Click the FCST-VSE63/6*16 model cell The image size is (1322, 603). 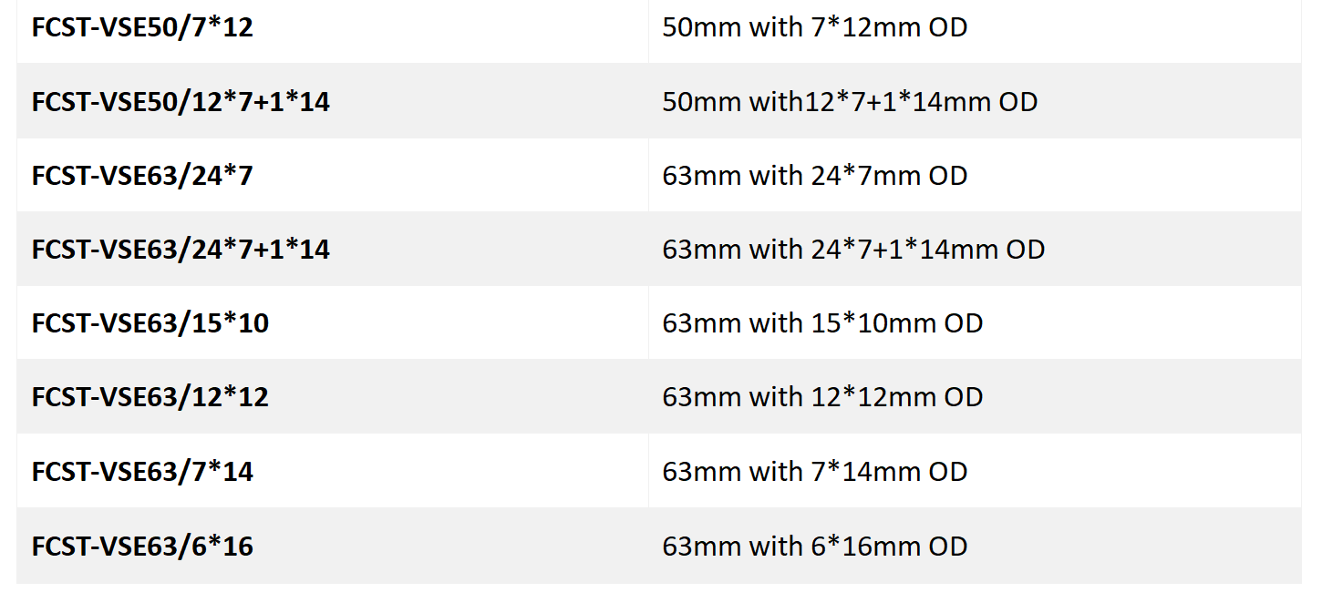142,547
